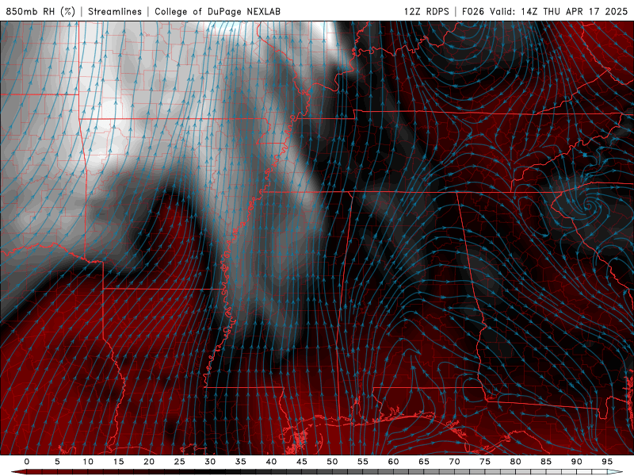The height and width of the screenshot is (476, 634).
Task: Pick the 70 legend label
Action: (454, 462)
